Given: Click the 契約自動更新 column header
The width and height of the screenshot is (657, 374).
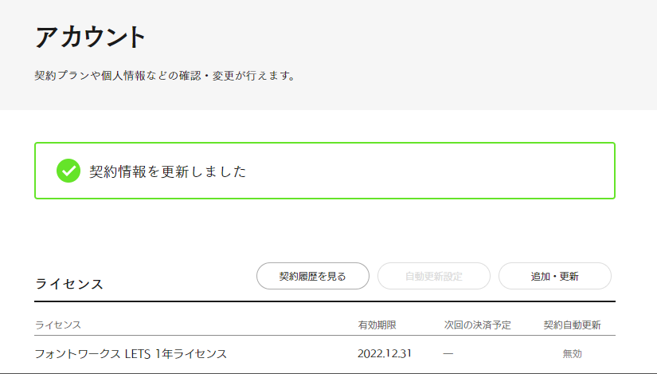Looking at the screenshot, I should coord(572,325).
